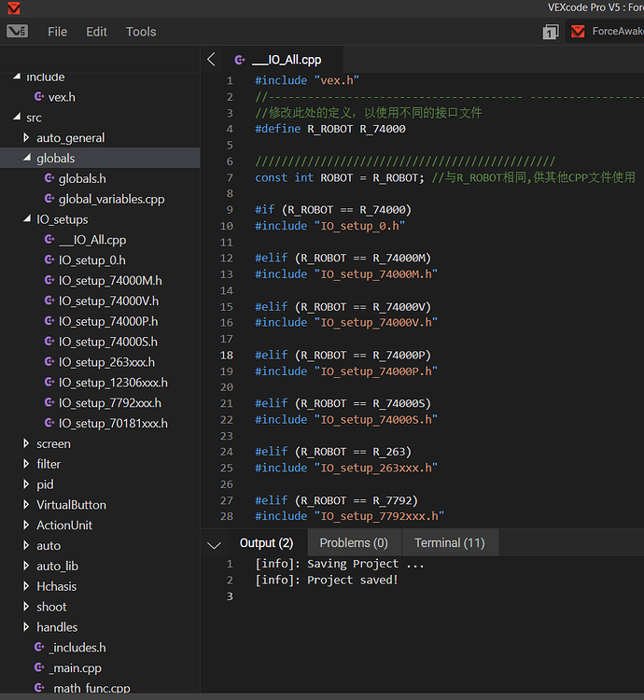644x700 pixels.
Task: Click the '#define R_ROBOT R_74000' code line
Action: coord(330,129)
